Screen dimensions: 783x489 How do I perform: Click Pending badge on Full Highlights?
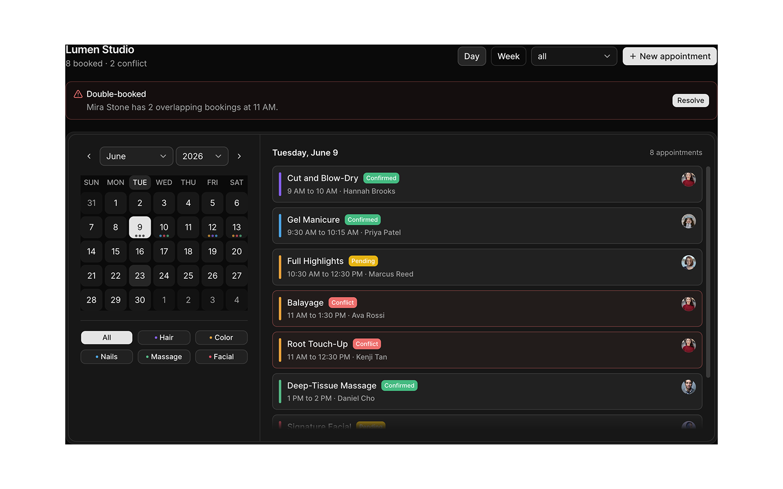pyautogui.click(x=363, y=261)
